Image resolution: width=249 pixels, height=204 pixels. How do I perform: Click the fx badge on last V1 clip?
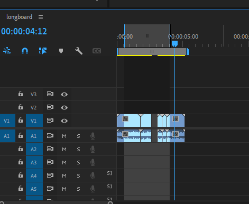176,119
